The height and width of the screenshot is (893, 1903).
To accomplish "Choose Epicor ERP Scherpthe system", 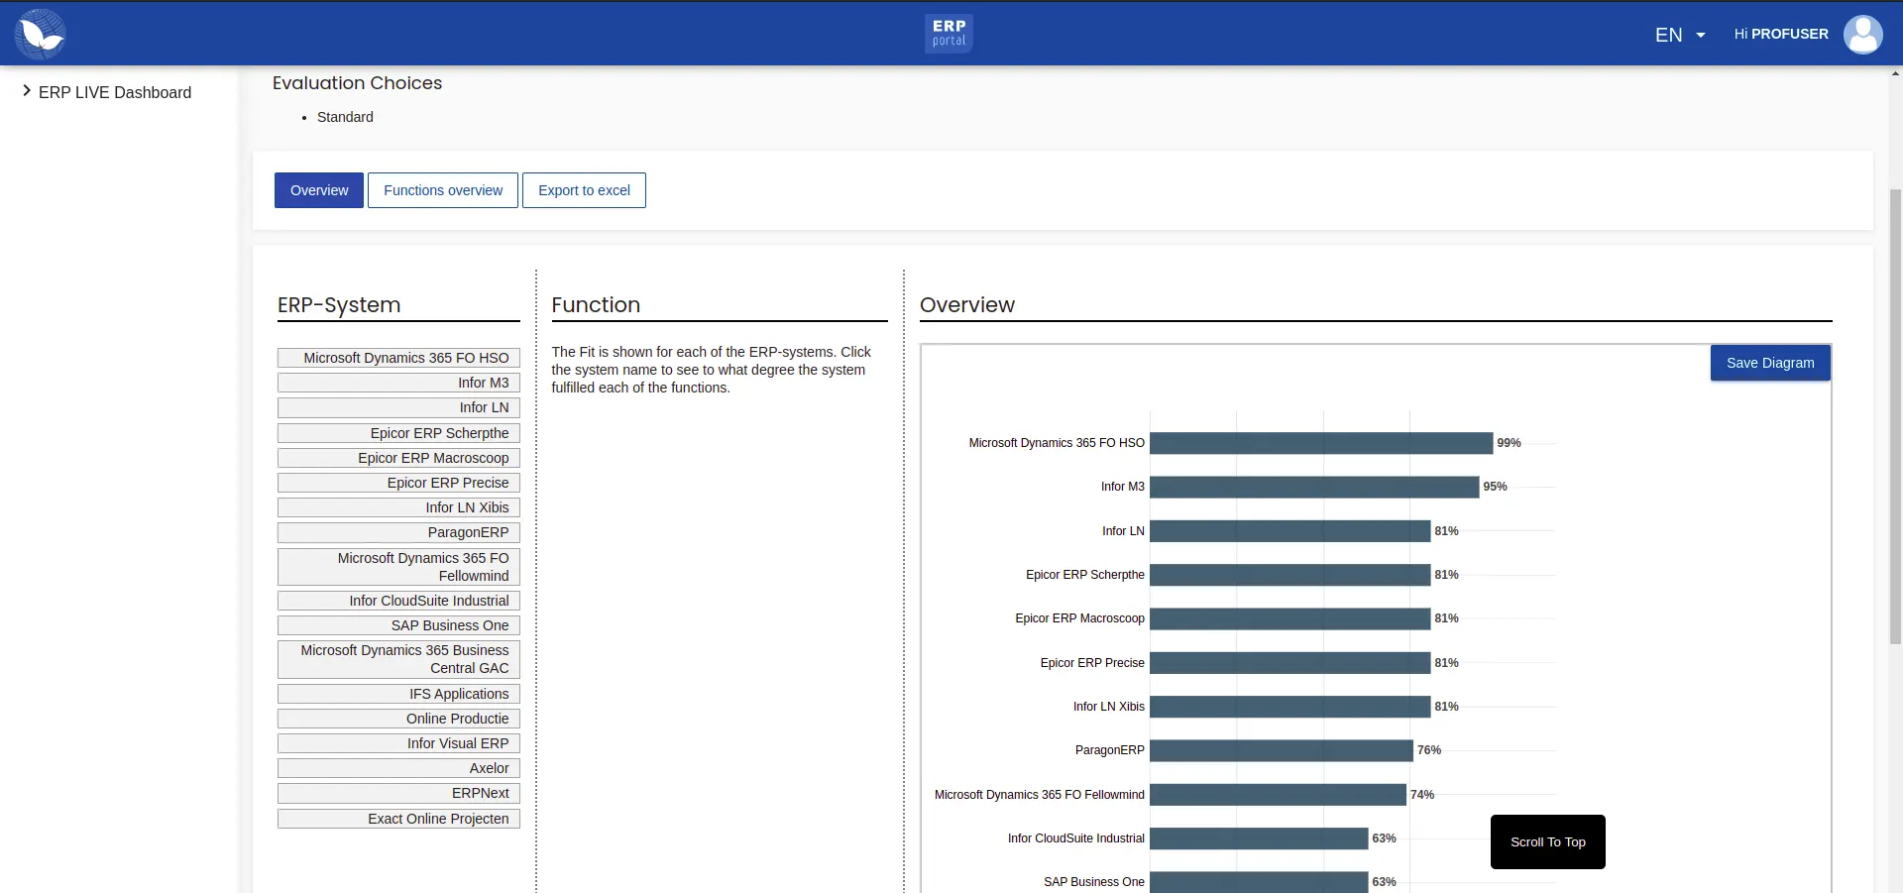I will (x=398, y=433).
